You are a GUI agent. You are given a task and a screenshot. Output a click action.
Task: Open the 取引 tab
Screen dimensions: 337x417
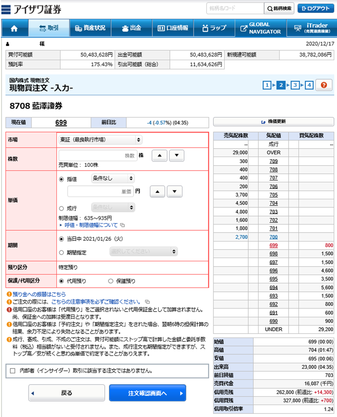pyautogui.click(x=49, y=28)
